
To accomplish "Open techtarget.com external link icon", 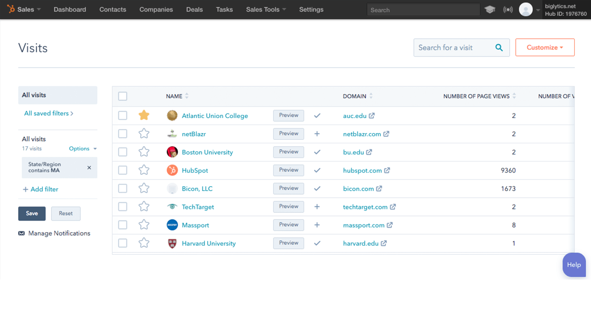I will click(x=393, y=207).
